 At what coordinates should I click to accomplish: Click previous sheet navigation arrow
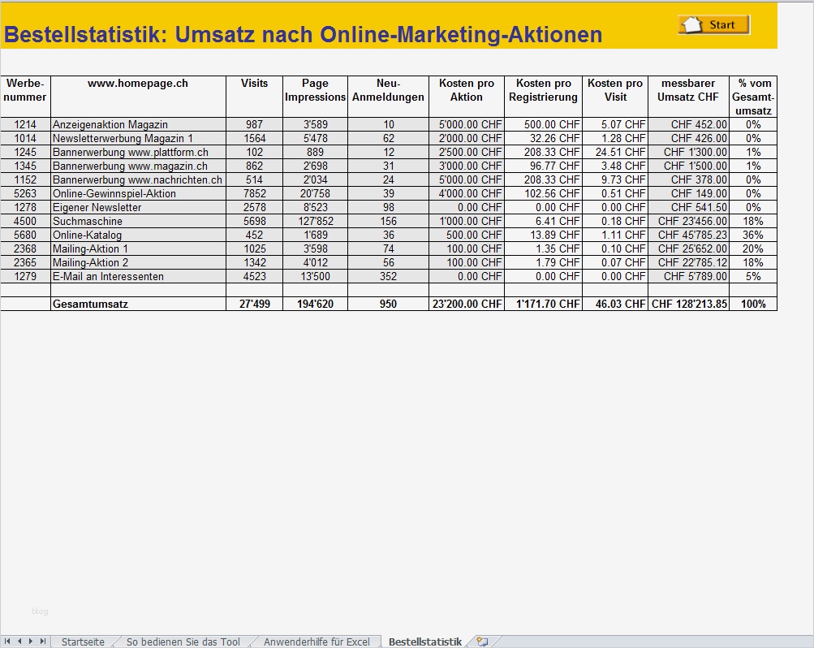[19, 642]
